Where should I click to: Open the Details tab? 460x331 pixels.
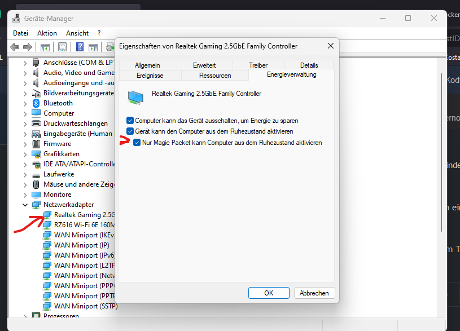point(309,65)
